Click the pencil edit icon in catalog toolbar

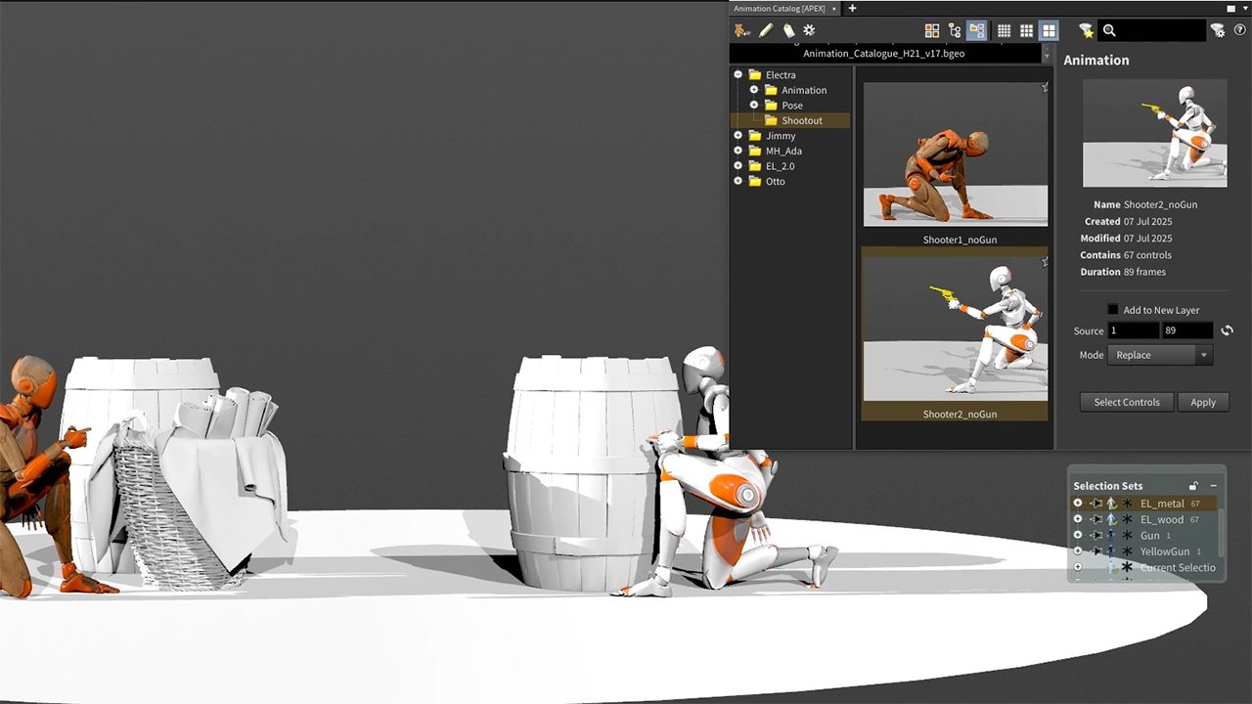coord(766,30)
